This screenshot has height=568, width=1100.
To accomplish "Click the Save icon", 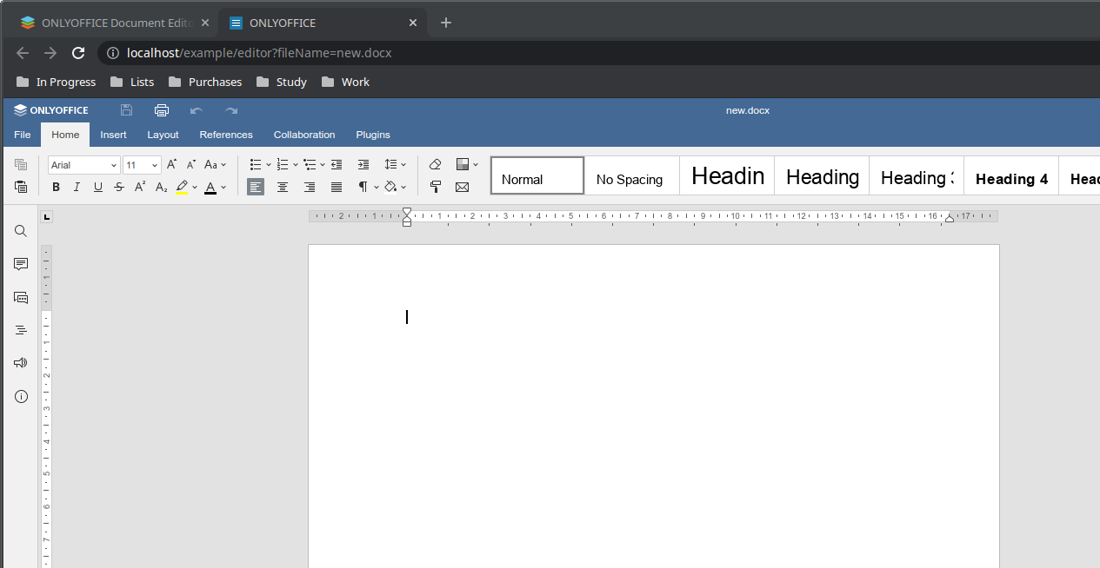I will coord(125,110).
